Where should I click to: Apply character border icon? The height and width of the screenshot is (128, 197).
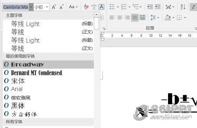pyautogui.click(x=101, y=7)
